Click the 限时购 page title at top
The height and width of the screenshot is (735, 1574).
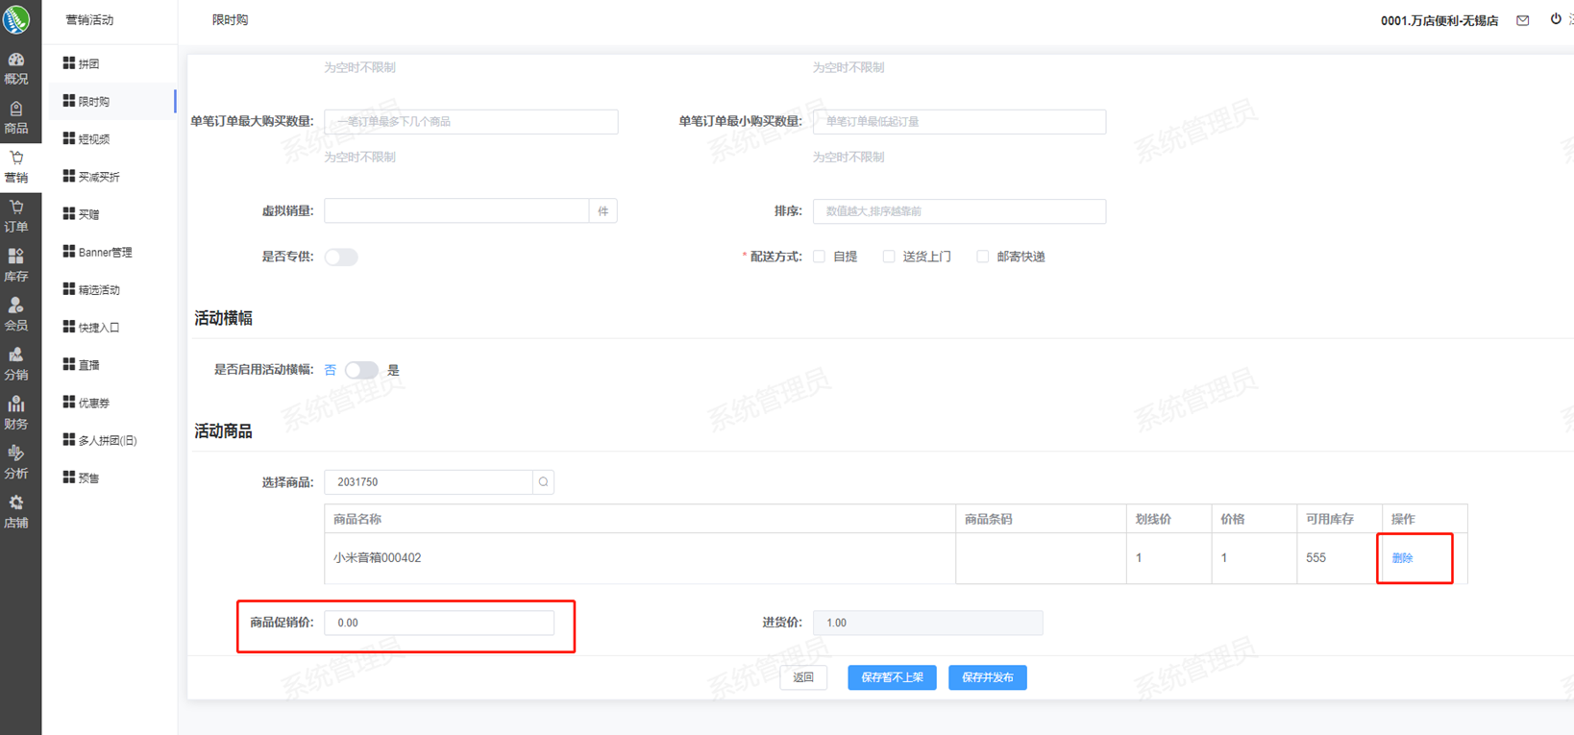[230, 20]
